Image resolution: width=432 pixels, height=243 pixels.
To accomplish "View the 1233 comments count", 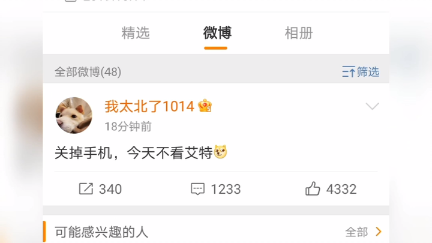I will coord(226,189).
